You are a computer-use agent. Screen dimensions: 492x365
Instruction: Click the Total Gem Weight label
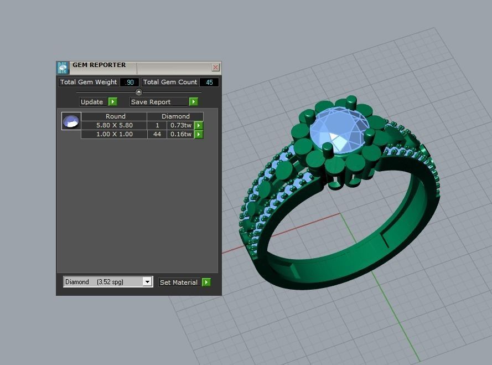89,82
